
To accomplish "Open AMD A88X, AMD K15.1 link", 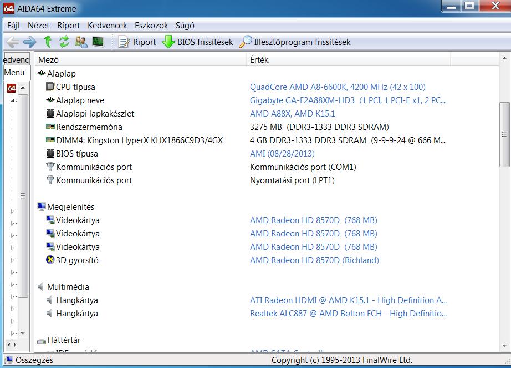I will 292,114.
